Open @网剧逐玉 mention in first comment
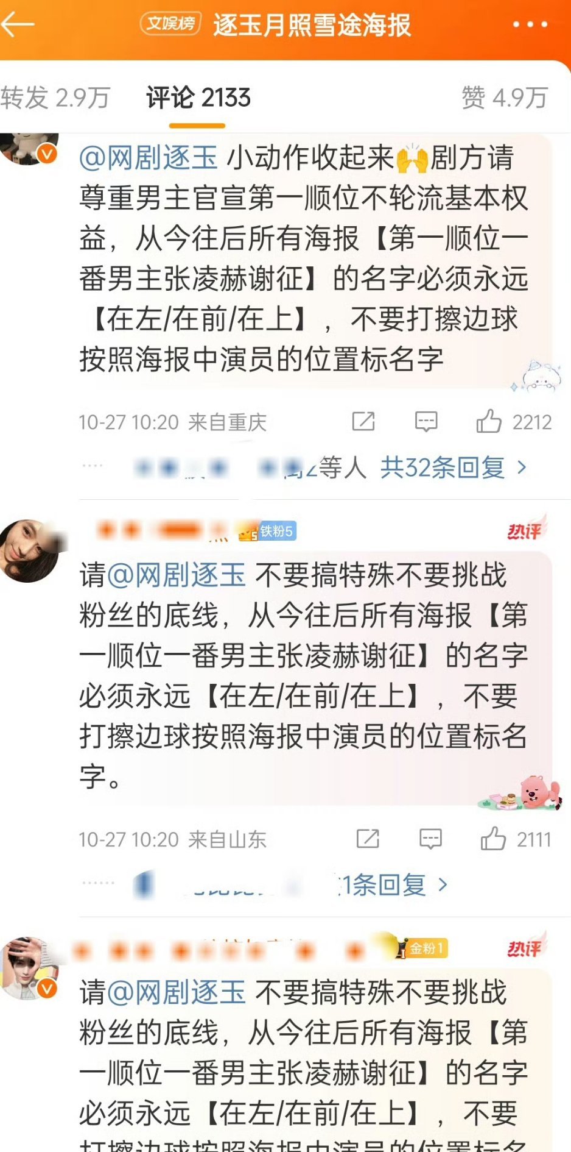The image size is (571, 1152). pyautogui.click(x=149, y=158)
